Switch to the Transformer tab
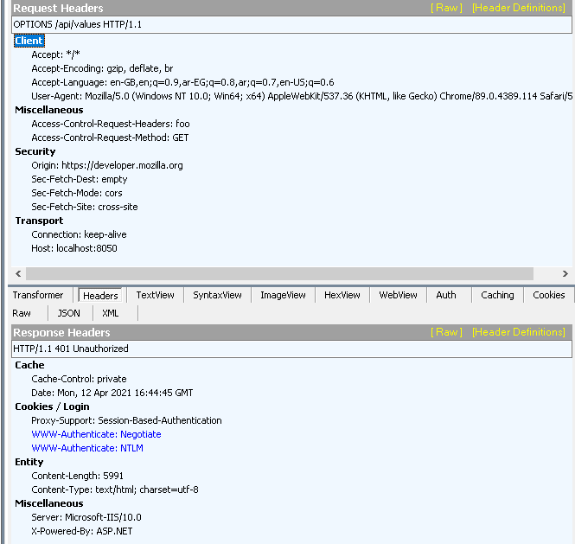 point(38,295)
